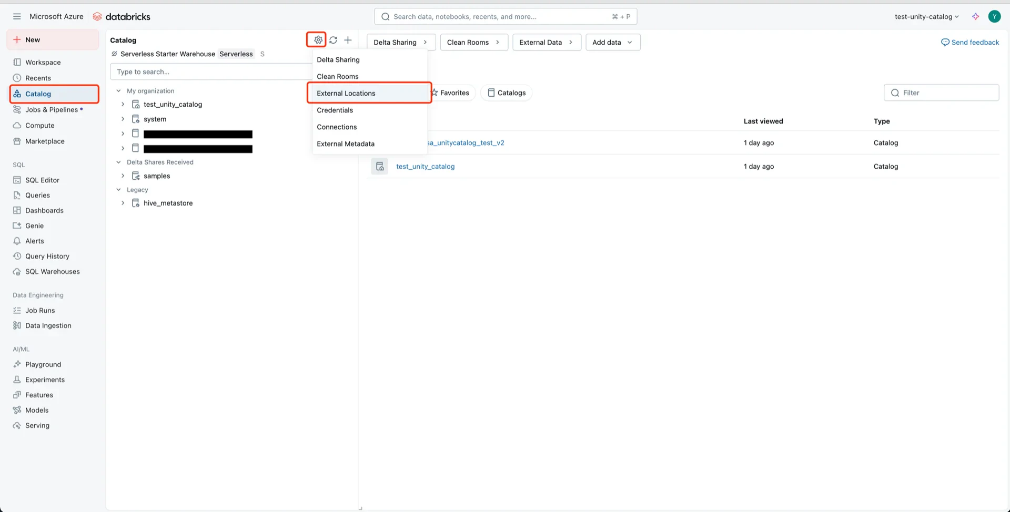Screen dimensions: 1010x512
Task: Select the Catalogs filter chip
Action: pos(506,93)
